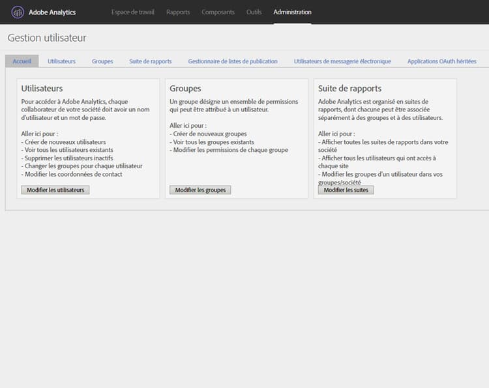The image size is (489, 388).
Task: Click '- Modifier les coordonnées de contact' line
Action: coord(72,174)
